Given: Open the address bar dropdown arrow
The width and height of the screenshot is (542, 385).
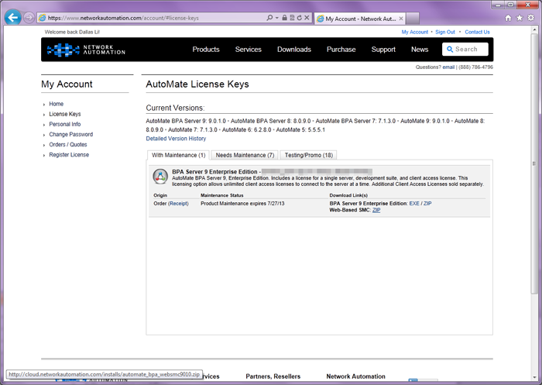Looking at the screenshot, I should [x=277, y=18].
